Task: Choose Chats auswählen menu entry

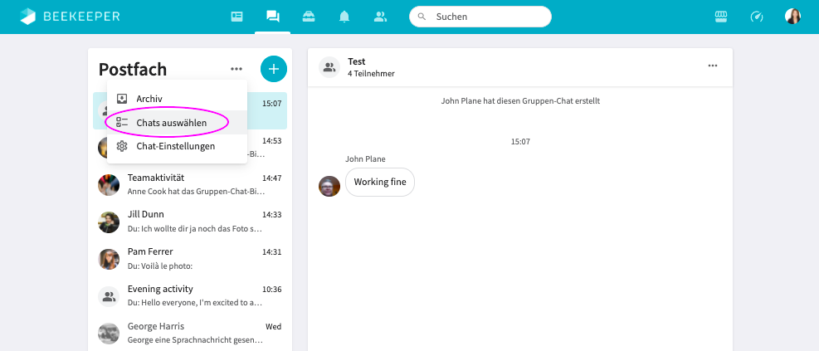Action: coord(177,123)
